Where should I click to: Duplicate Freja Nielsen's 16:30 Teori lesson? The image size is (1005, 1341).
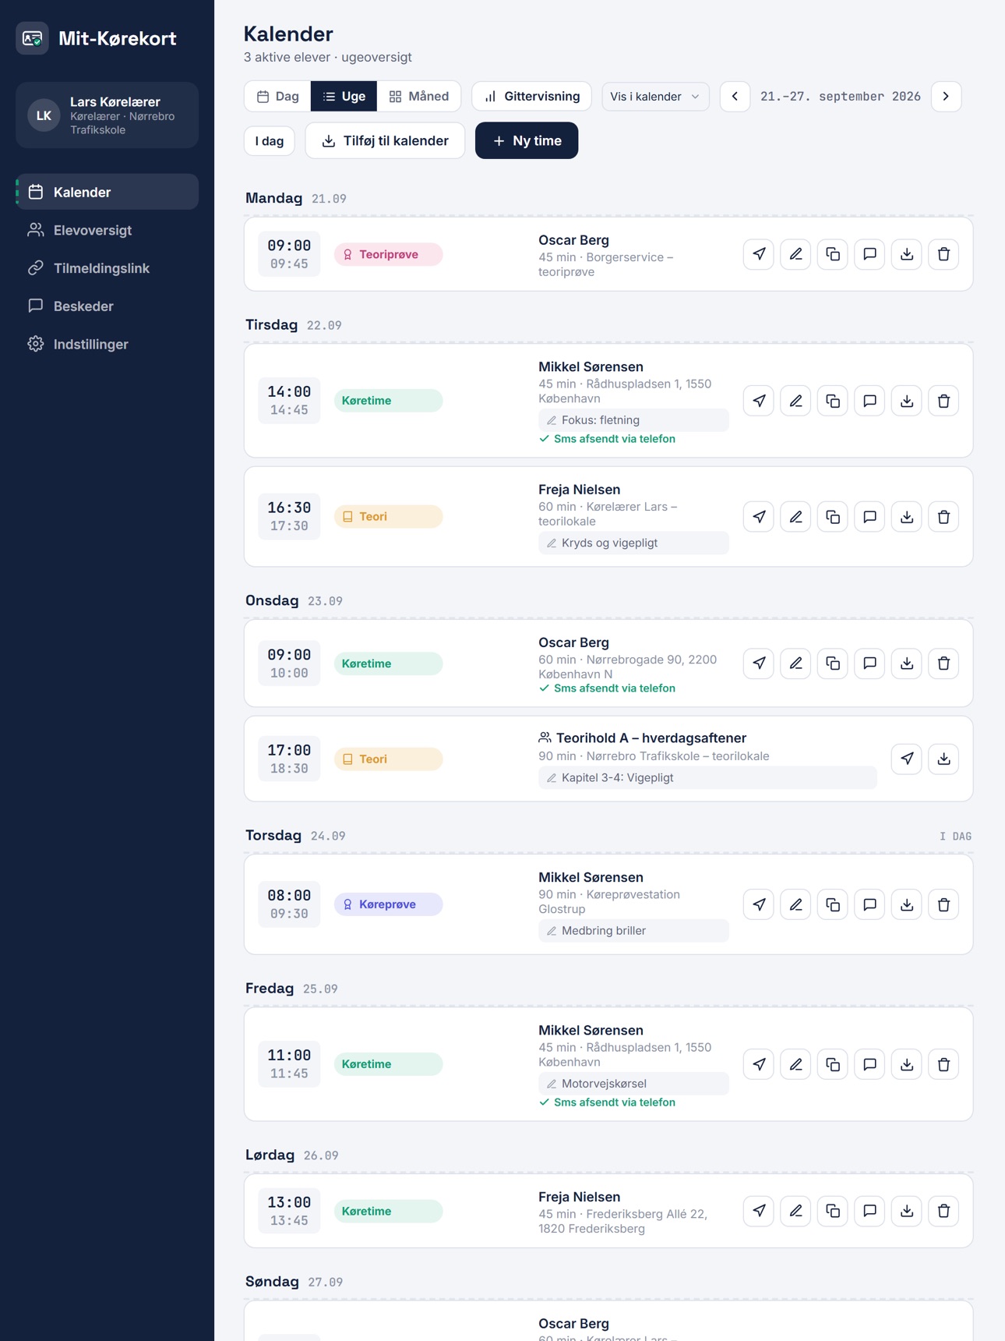(x=832, y=517)
